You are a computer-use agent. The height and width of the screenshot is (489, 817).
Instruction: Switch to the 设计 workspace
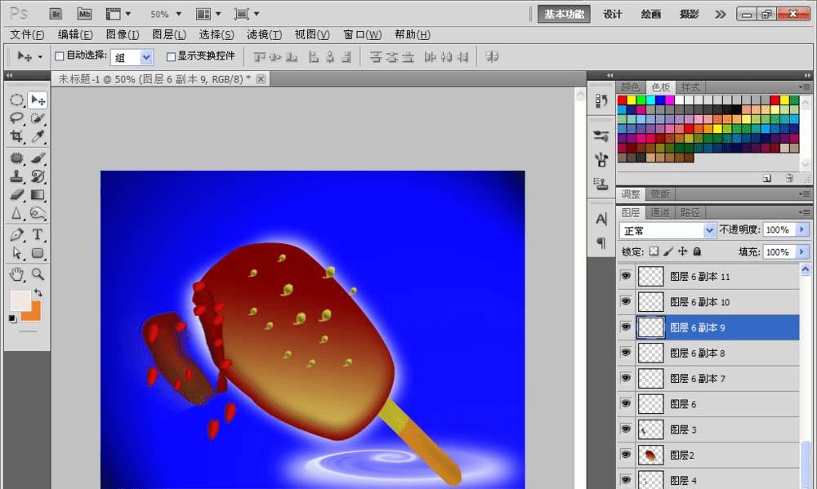[613, 14]
